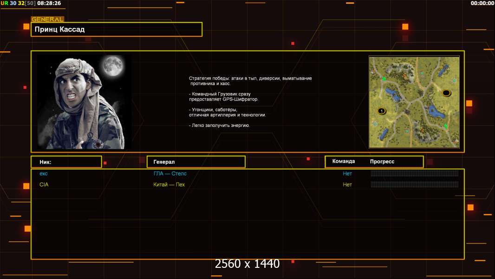Click start position marker 1 on map
The width and height of the screenshot is (495, 279).
(382, 111)
